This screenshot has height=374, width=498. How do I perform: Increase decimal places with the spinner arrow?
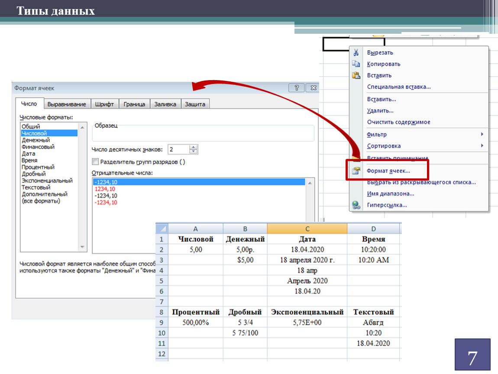pos(193,147)
